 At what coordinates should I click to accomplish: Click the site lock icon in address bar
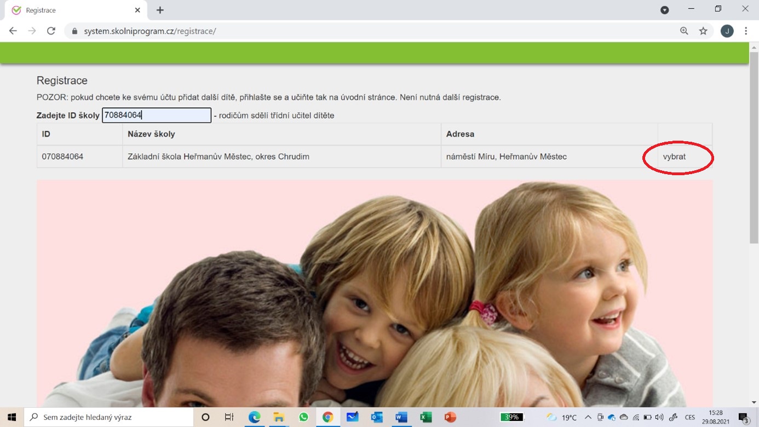pos(75,31)
